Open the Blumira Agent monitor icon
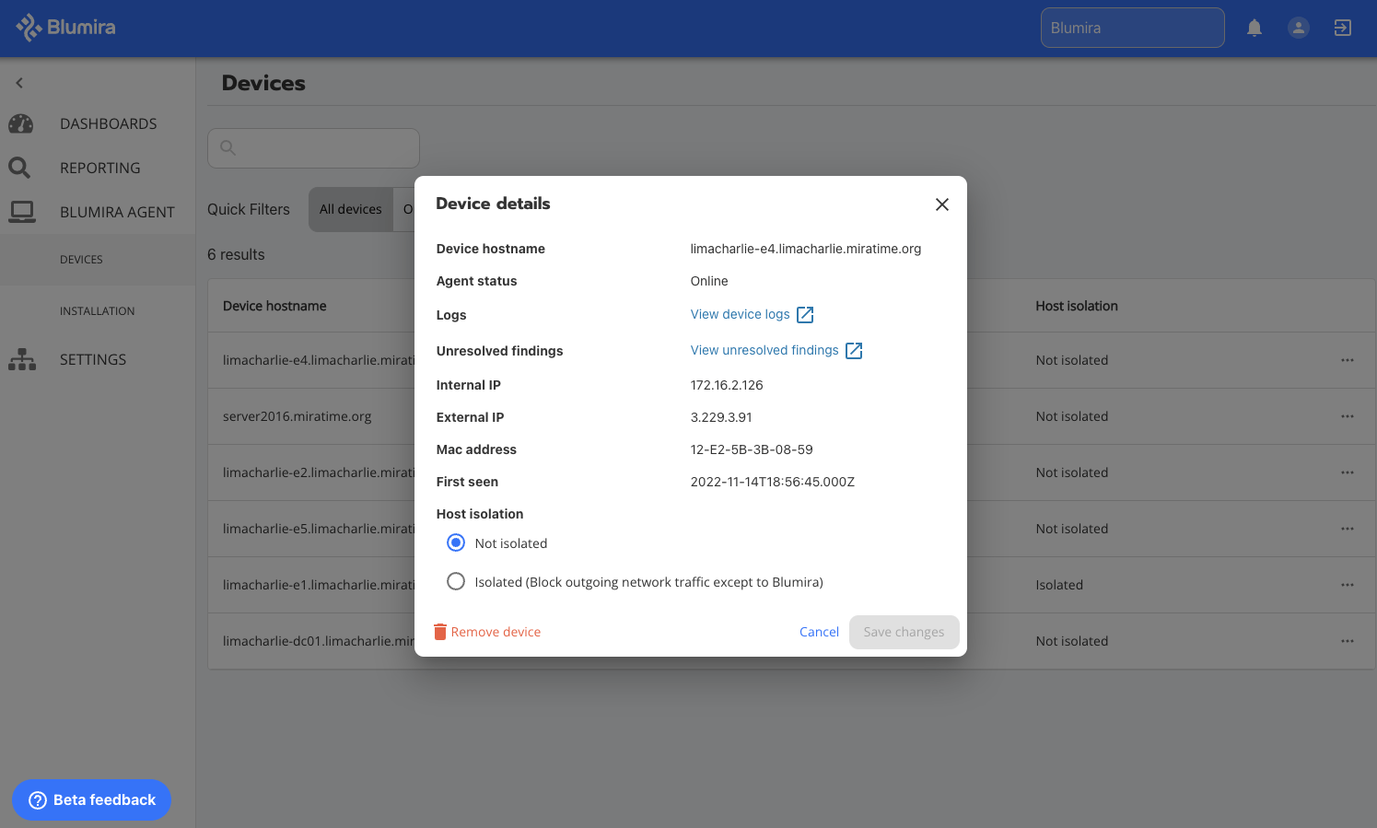The height and width of the screenshot is (828, 1377). click(x=20, y=211)
